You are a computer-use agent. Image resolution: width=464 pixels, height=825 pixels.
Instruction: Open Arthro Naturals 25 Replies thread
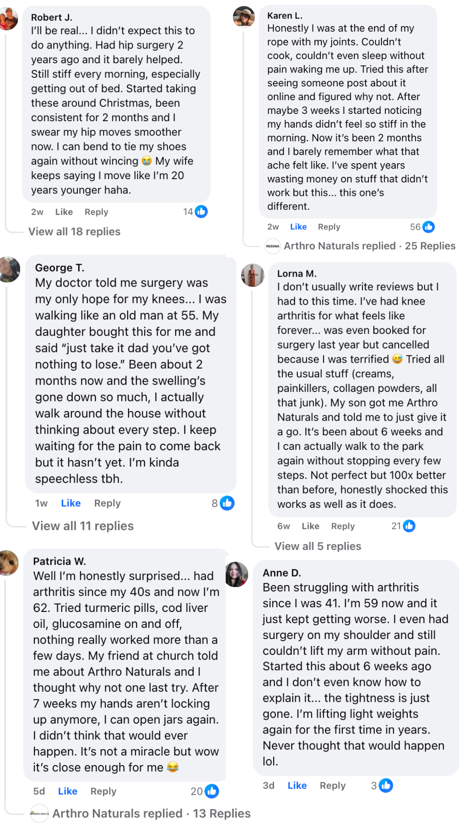[369, 246]
